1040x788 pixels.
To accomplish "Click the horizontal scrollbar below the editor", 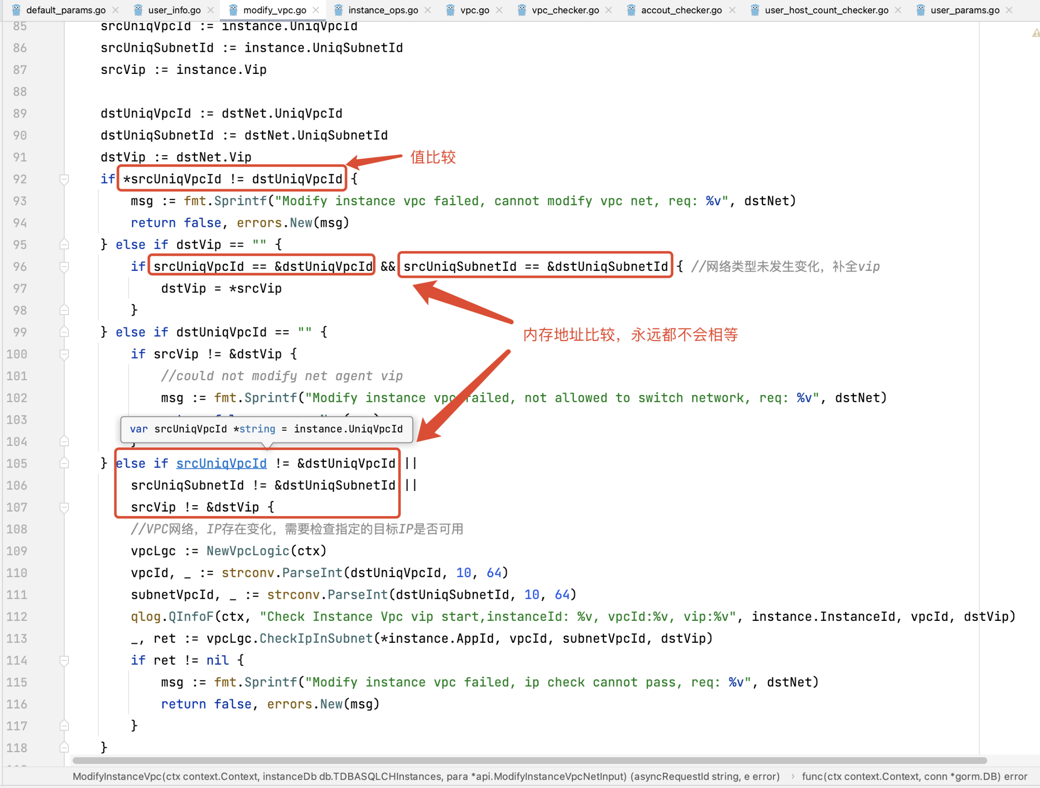I will 529,760.
